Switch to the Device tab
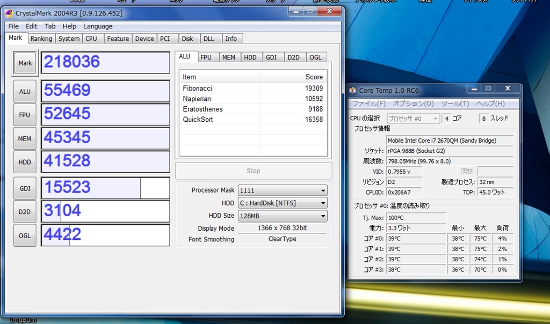Viewport: 550px width, 324px height. 144,39
